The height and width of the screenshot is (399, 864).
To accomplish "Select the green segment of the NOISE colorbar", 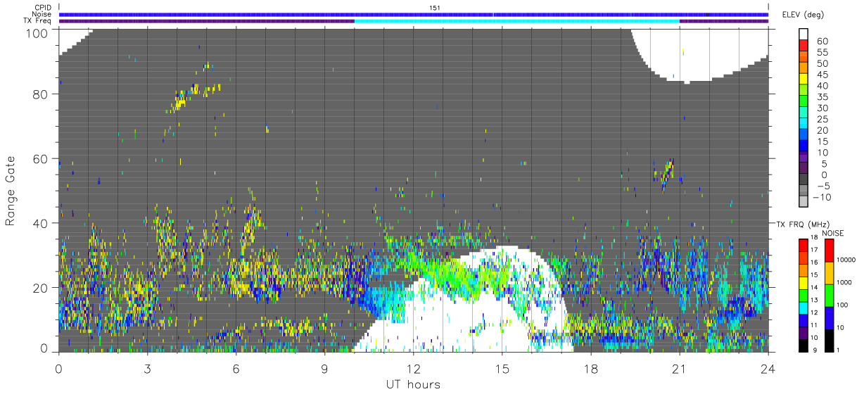I will pyautogui.click(x=828, y=296).
